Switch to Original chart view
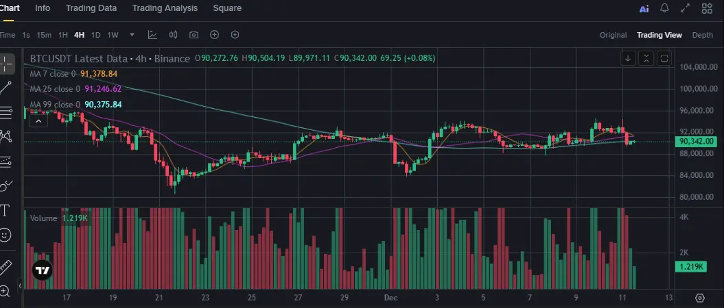724x308 pixels. click(613, 35)
